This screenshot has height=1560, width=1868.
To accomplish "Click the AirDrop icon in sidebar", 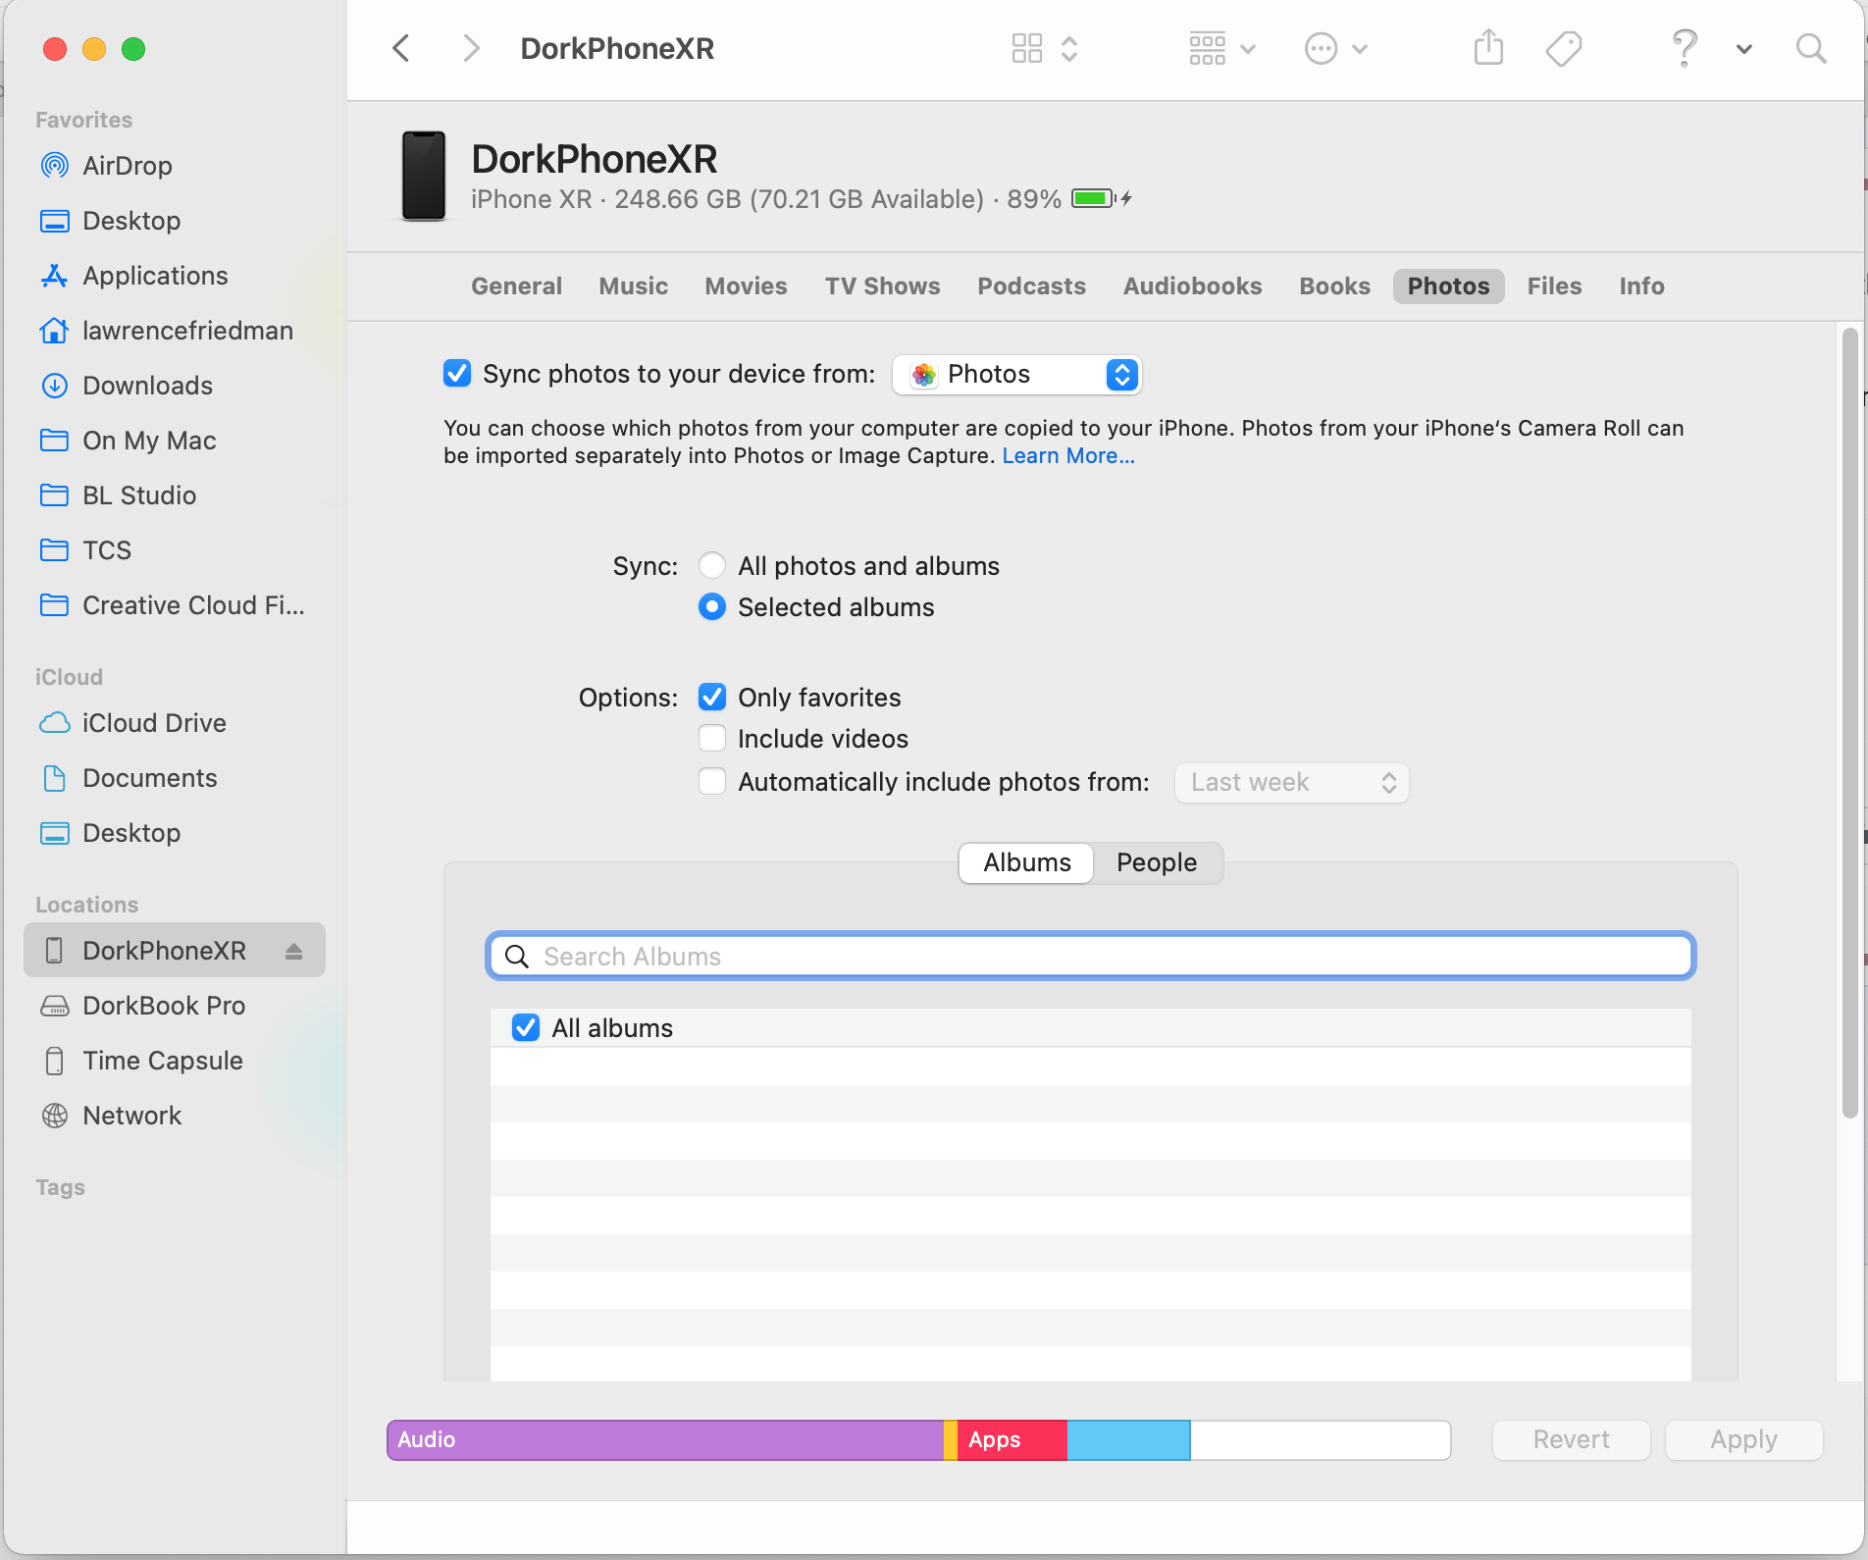I will [x=55, y=166].
